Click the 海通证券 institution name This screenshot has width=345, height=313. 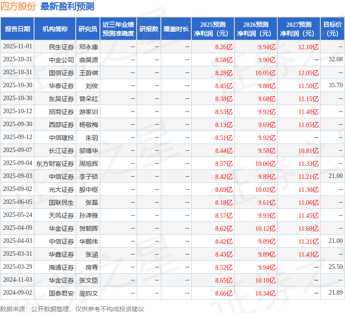pos(61,267)
